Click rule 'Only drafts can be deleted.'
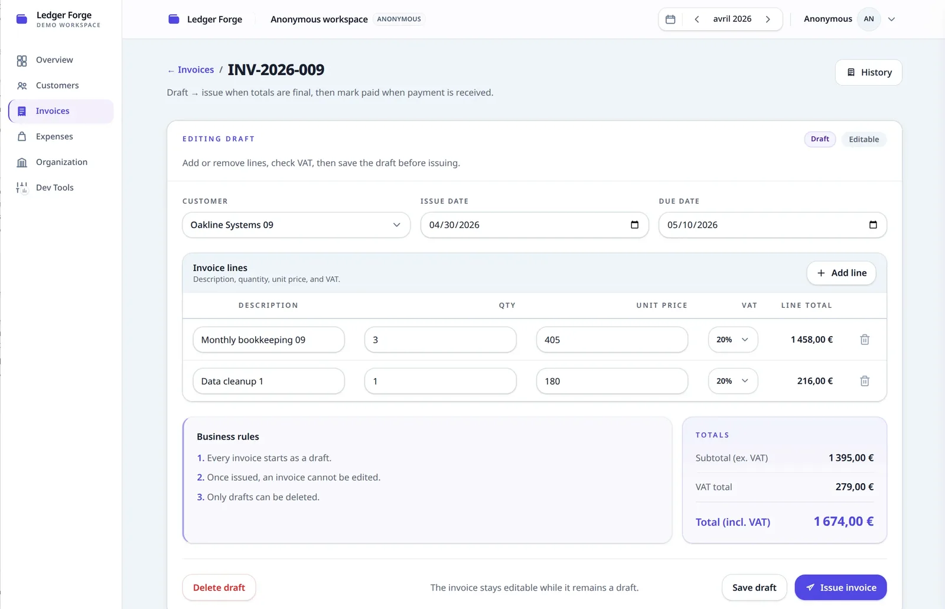Screen dimensions: 945x609 point(263,497)
